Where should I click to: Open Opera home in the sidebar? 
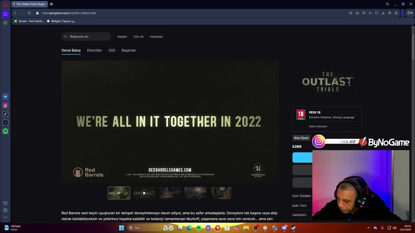coord(5,14)
